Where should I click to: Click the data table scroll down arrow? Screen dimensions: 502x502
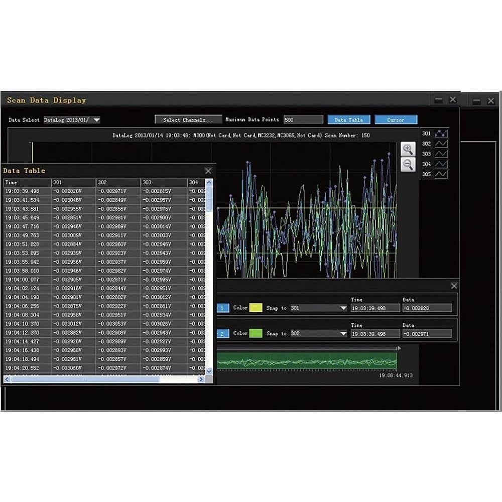[209, 371]
